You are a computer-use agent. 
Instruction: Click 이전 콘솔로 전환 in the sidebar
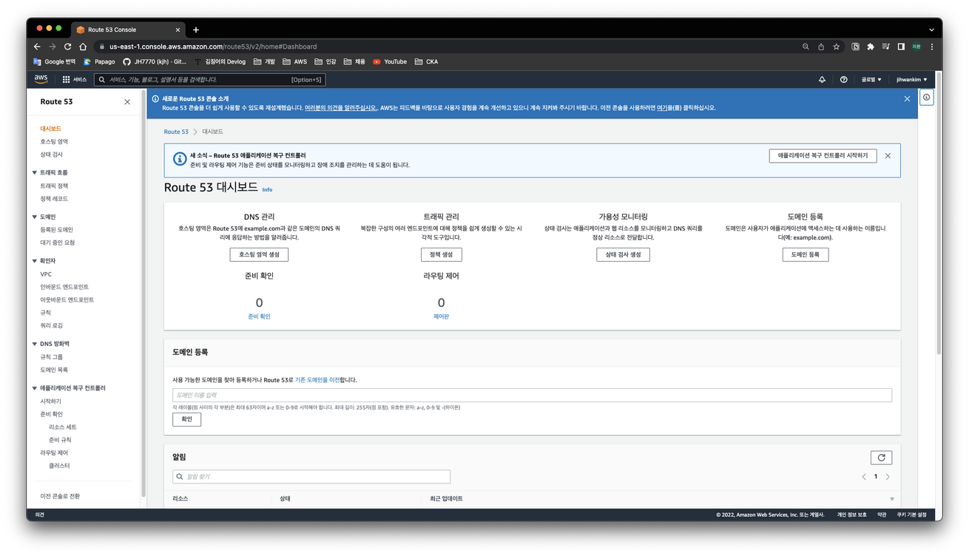(x=60, y=496)
